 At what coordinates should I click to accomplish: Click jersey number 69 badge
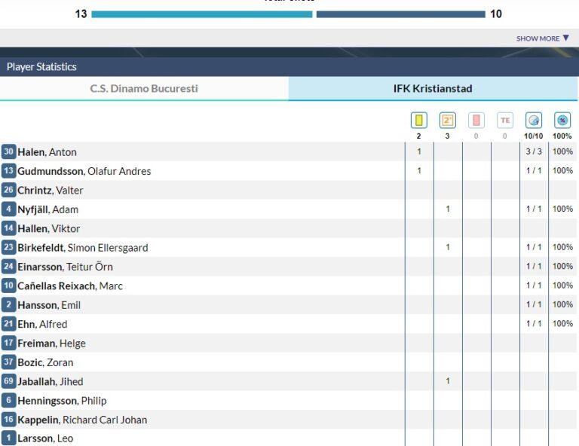tap(8, 381)
